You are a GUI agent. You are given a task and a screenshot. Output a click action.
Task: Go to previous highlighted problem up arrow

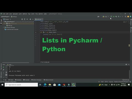(x=127, y=22)
